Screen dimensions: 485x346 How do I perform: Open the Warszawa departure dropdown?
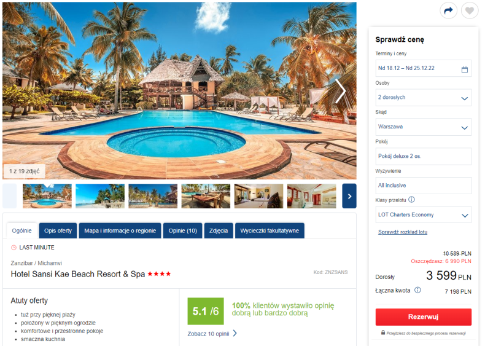pyautogui.click(x=423, y=127)
